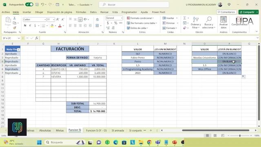Click the Page Layout view icon
Image resolution: width=261 pixels, height=147 pixels.
pos(215,136)
